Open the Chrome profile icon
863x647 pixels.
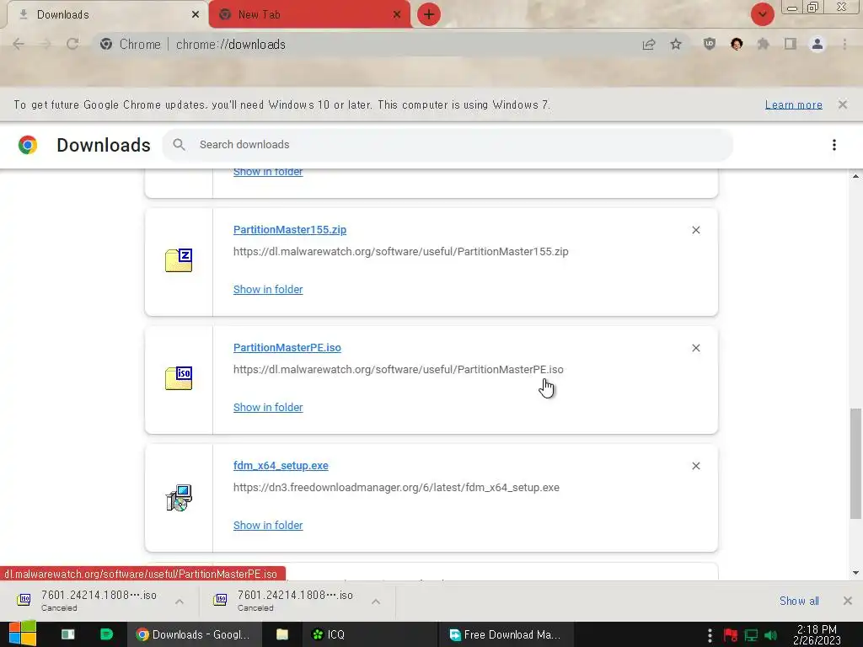coord(817,44)
